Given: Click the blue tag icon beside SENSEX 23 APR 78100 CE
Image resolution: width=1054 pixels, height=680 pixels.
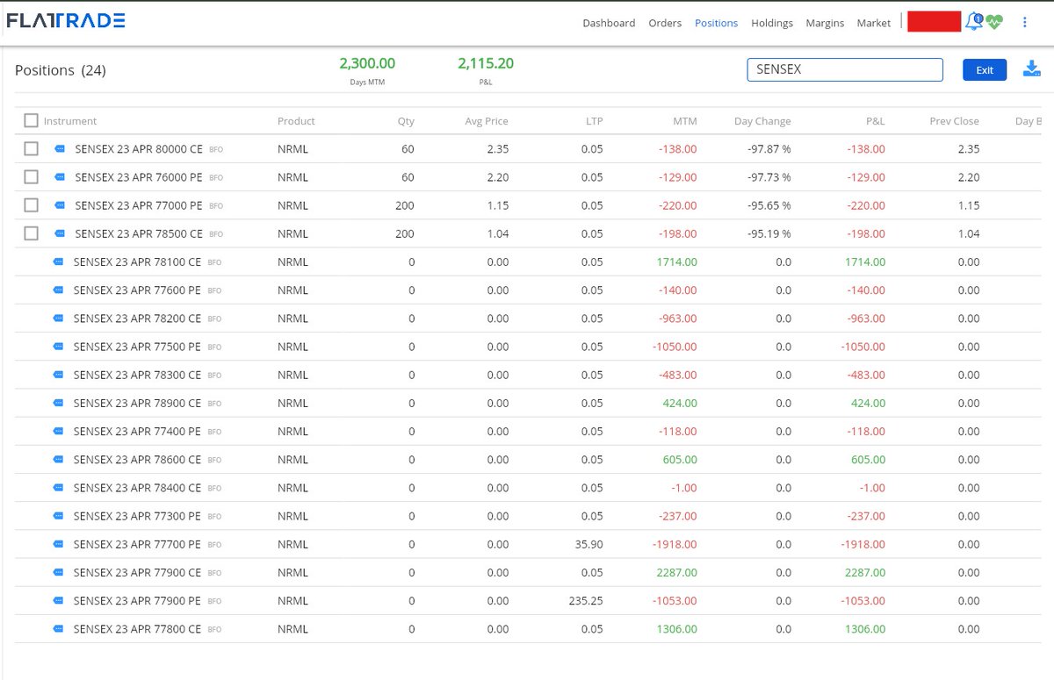Looking at the screenshot, I should pos(59,262).
